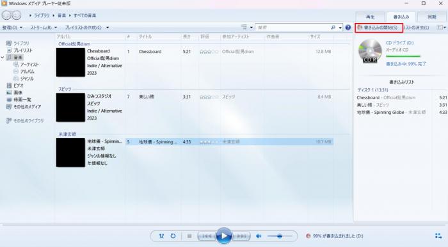
Task: Toggle shuffle playback
Action: pos(161,236)
